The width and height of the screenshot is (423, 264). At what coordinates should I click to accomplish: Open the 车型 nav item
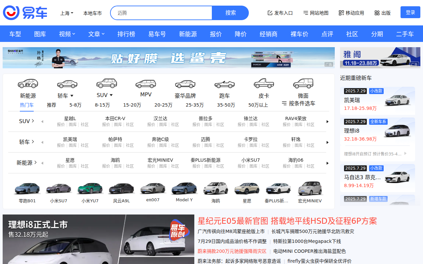point(15,34)
